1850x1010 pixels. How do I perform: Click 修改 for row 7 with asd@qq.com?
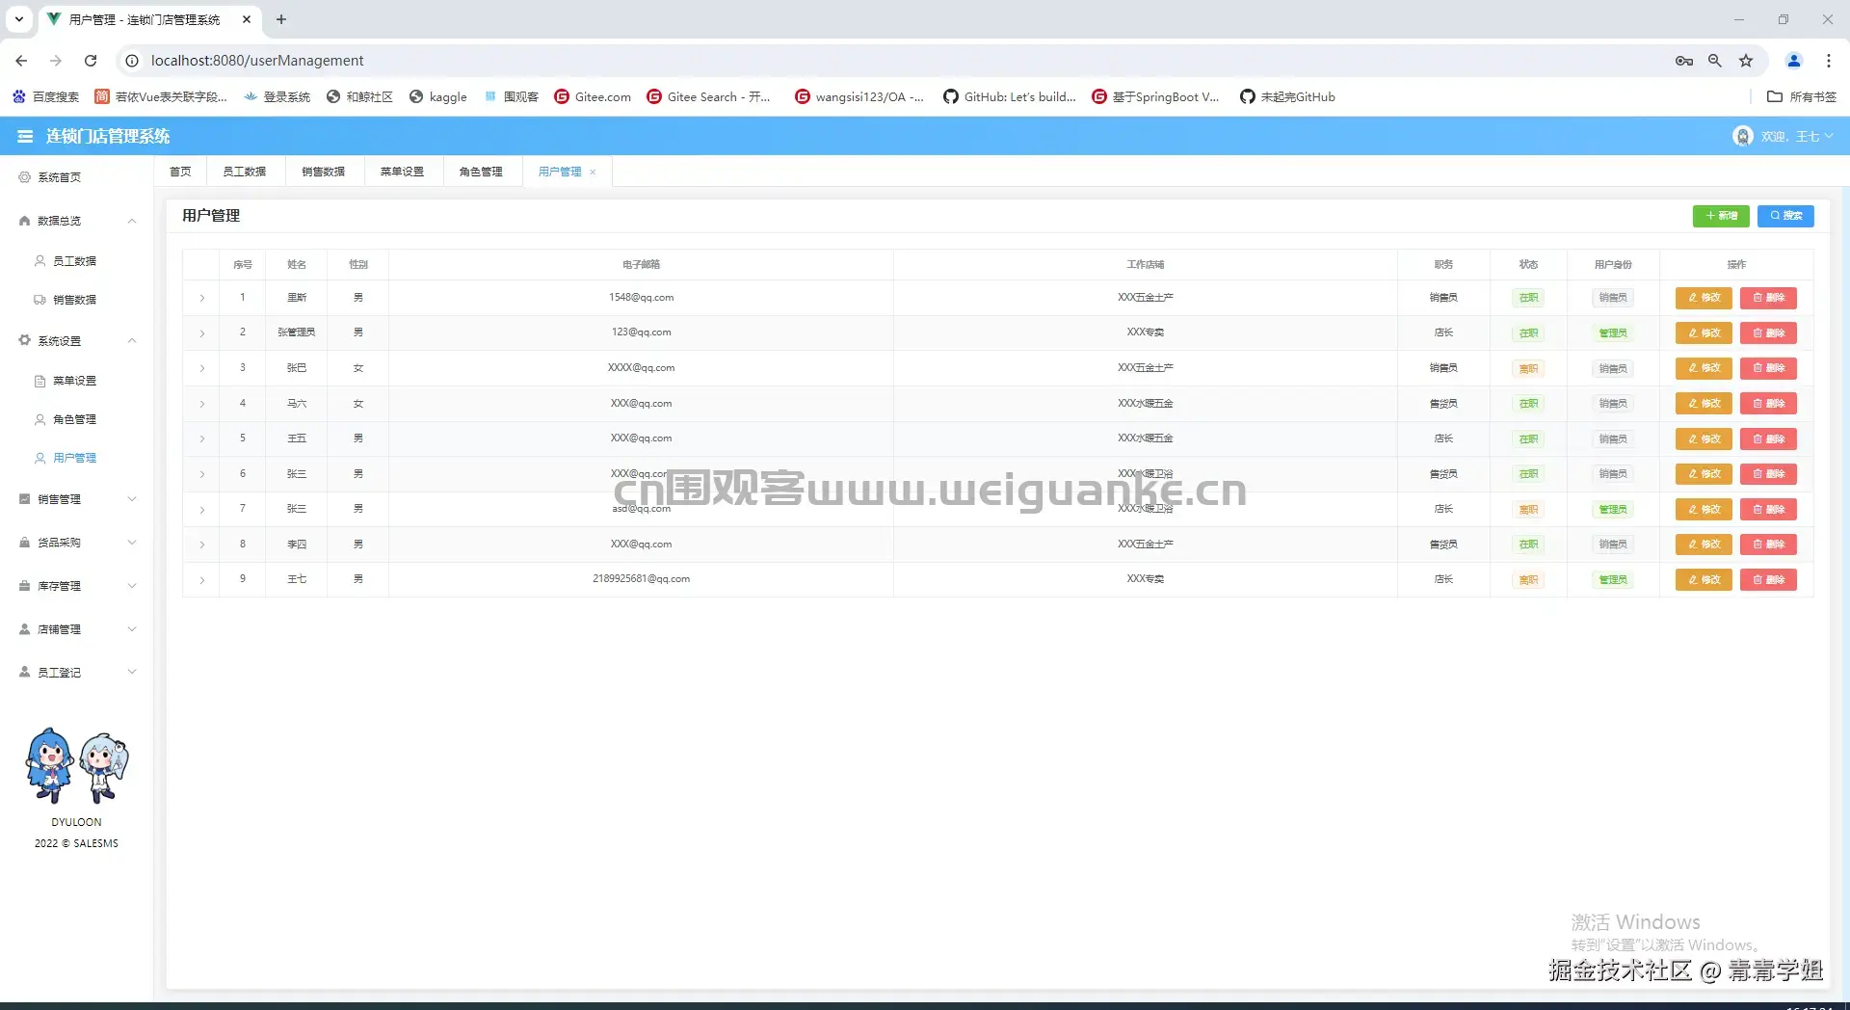(1704, 510)
